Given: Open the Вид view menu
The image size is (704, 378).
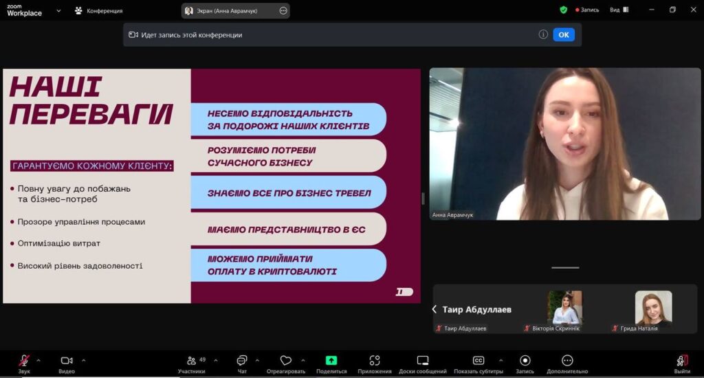Looking at the screenshot, I should tap(619, 10).
